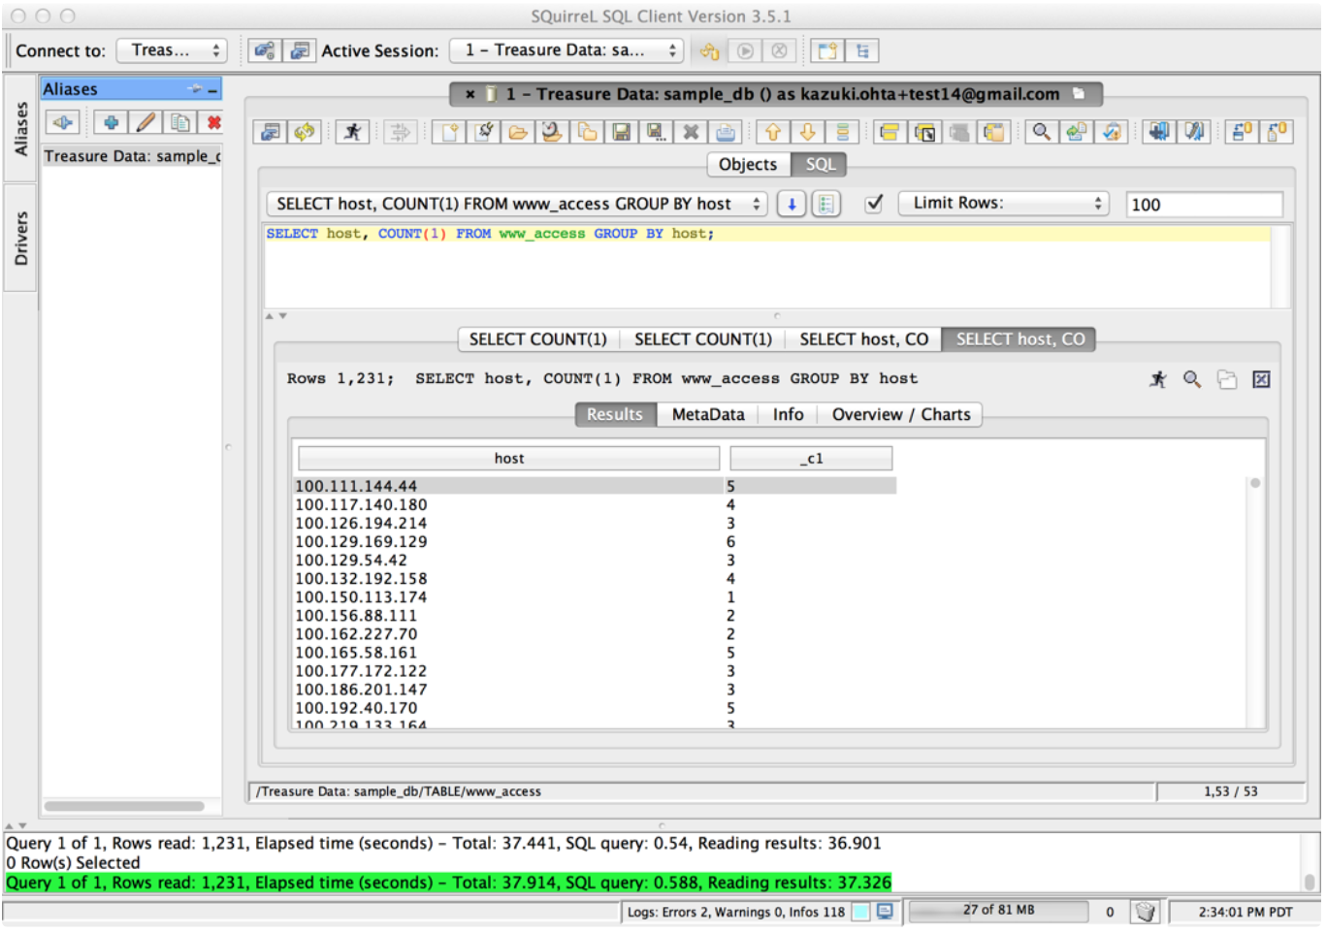This screenshot has height=933, width=1327.
Task: Click the magnifying glass in session toolbar
Action: click(x=1041, y=132)
